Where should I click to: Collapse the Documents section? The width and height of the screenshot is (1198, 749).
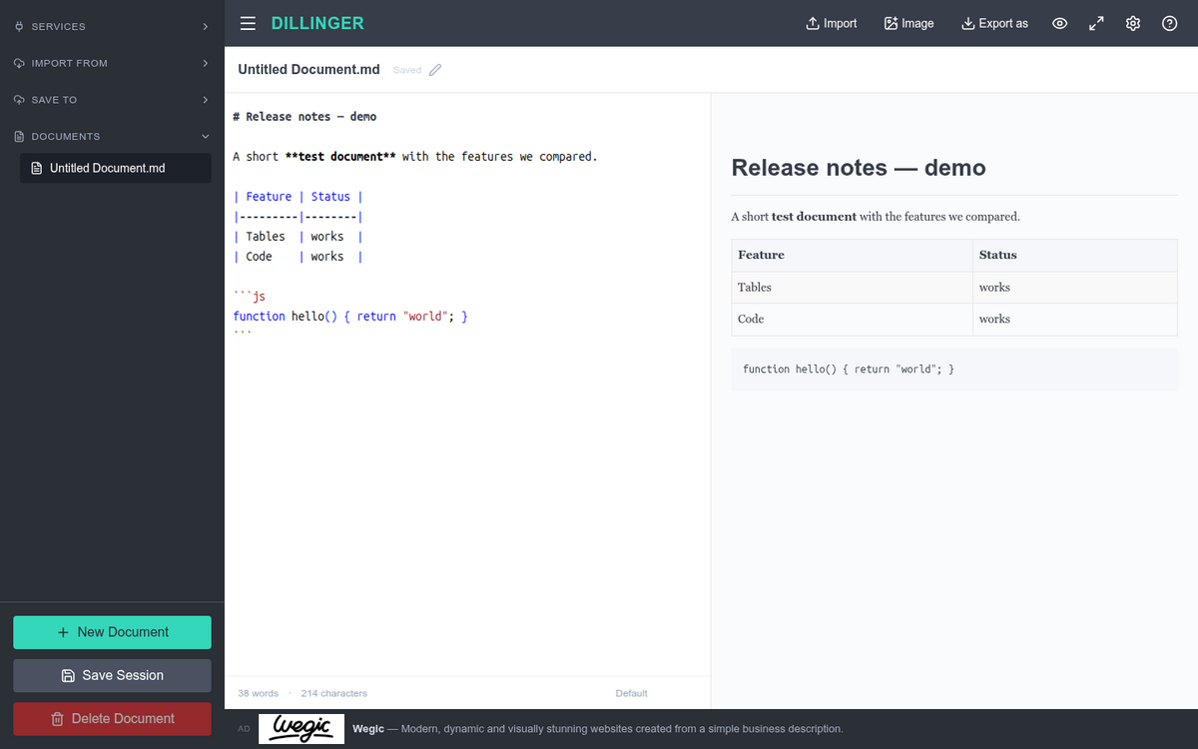coord(112,136)
